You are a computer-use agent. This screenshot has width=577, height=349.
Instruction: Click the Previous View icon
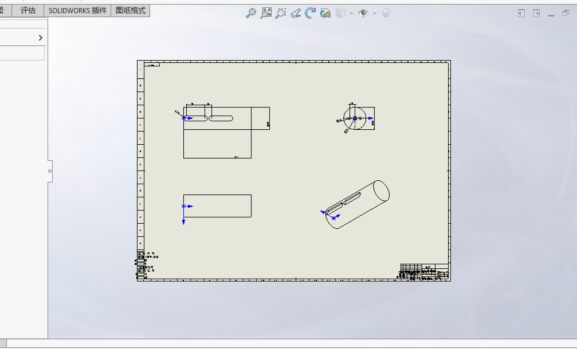point(296,14)
